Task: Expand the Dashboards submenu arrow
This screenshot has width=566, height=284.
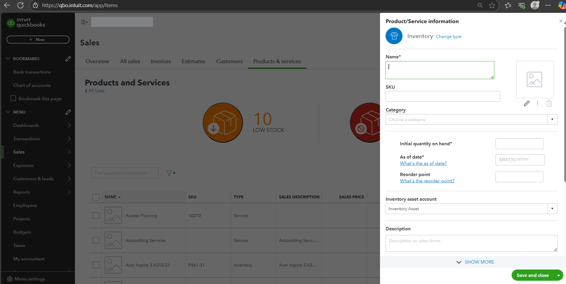Action: point(69,125)
